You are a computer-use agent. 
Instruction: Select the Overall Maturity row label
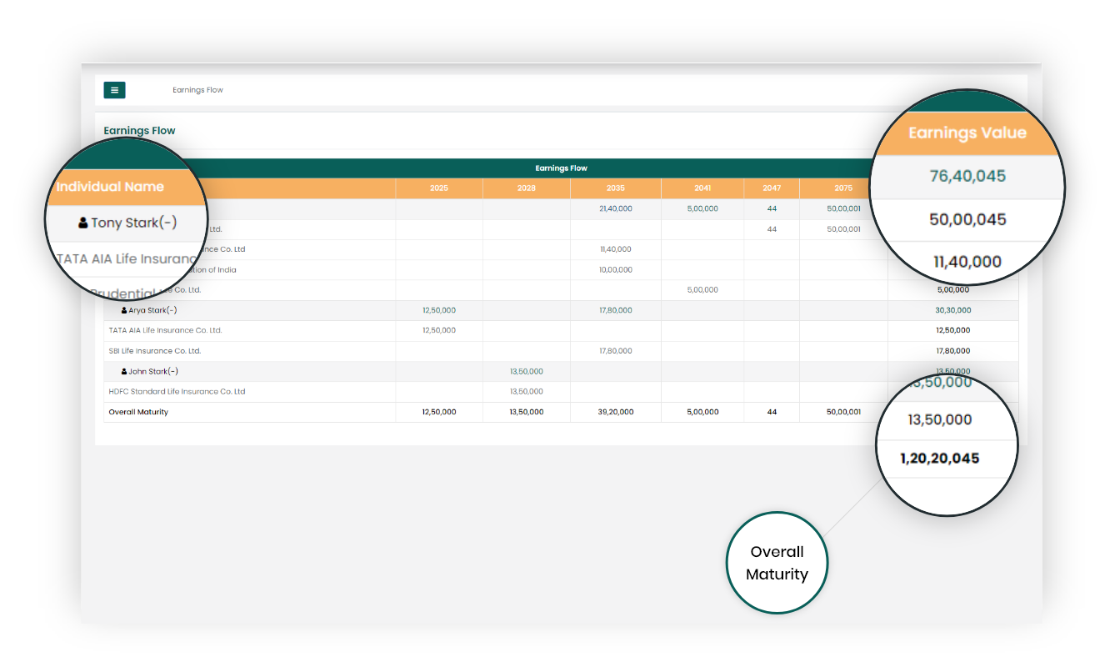tap(138, 412)
